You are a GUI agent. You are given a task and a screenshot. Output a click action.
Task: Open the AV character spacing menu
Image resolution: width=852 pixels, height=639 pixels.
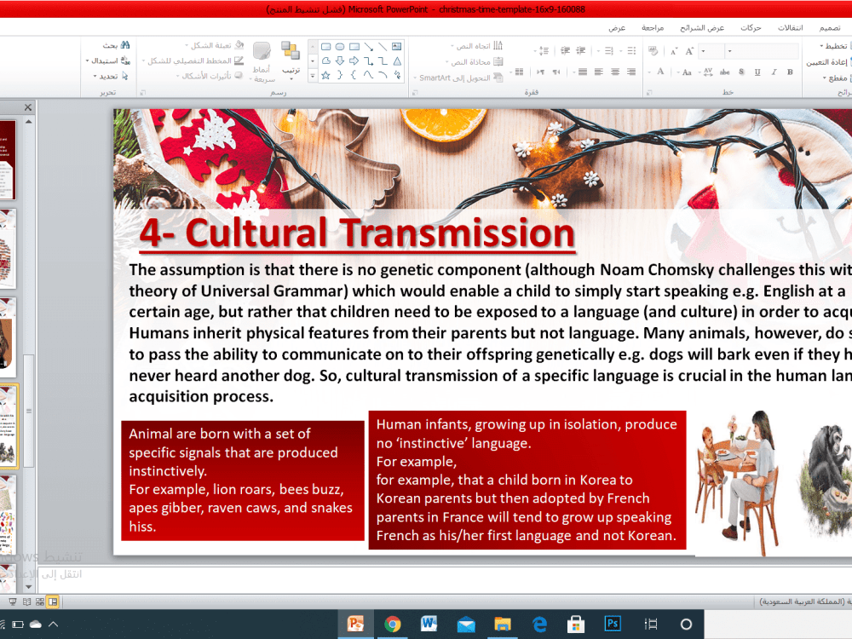coord(707,72)
